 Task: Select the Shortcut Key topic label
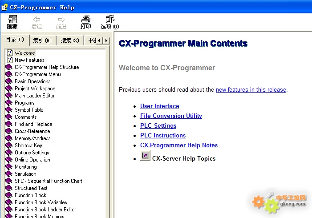28,145
